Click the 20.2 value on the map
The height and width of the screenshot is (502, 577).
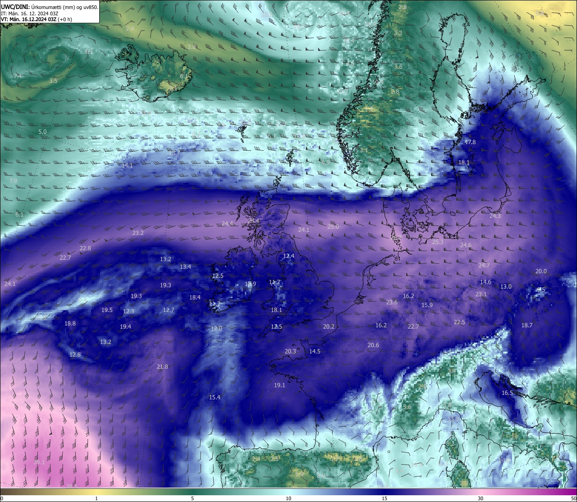click(x=329, y=326)
